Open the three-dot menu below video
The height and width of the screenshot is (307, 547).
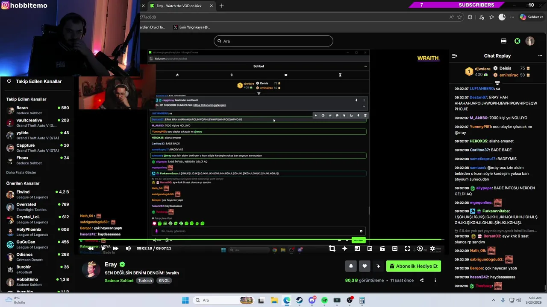(435, 280)
